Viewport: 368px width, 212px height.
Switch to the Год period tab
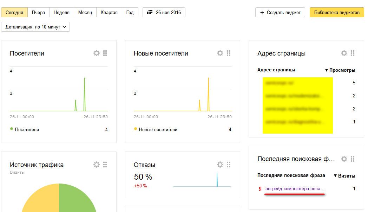tap(130, 12)
